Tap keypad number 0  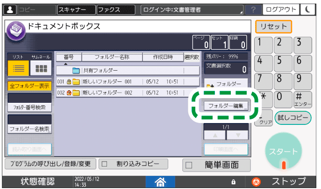[283, 100]
